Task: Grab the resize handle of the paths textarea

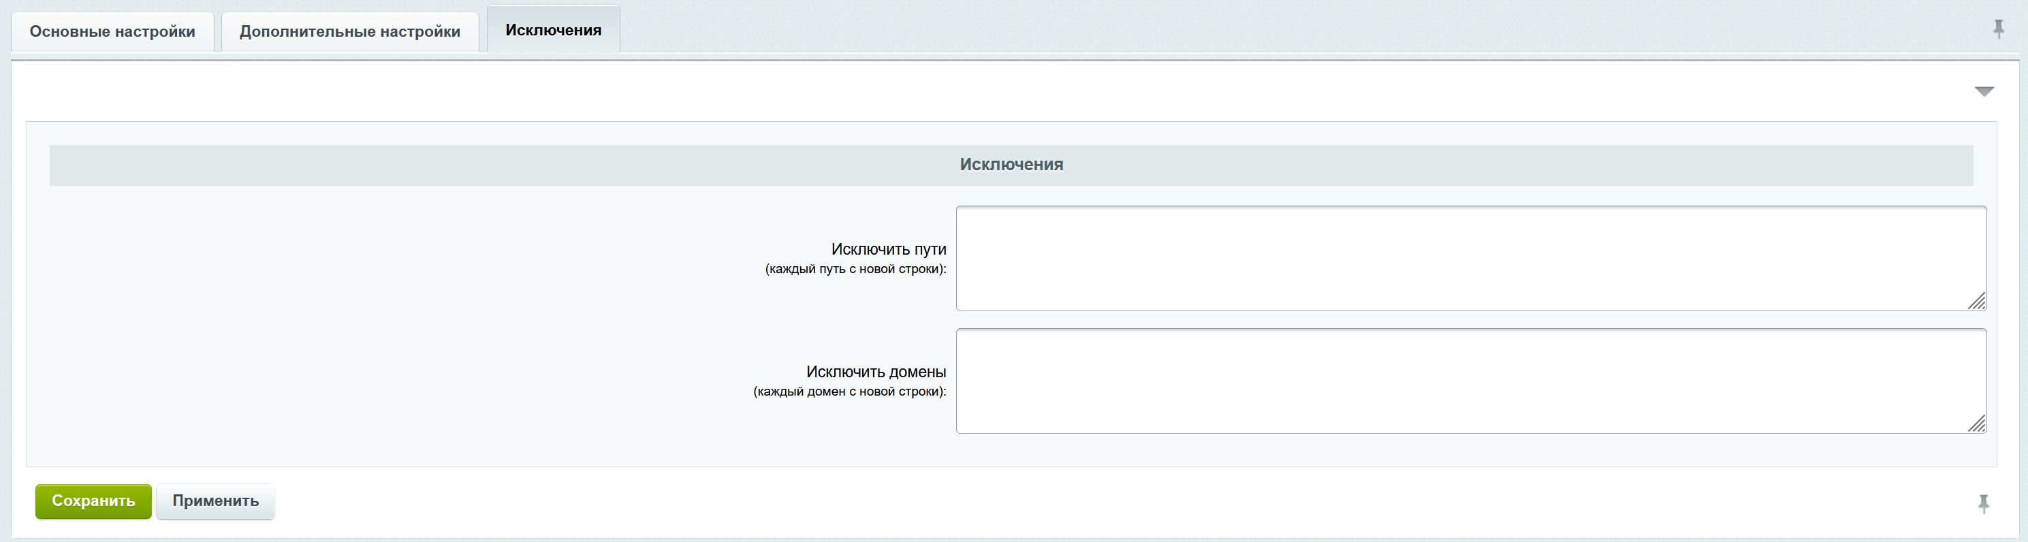Action: 1977,301
